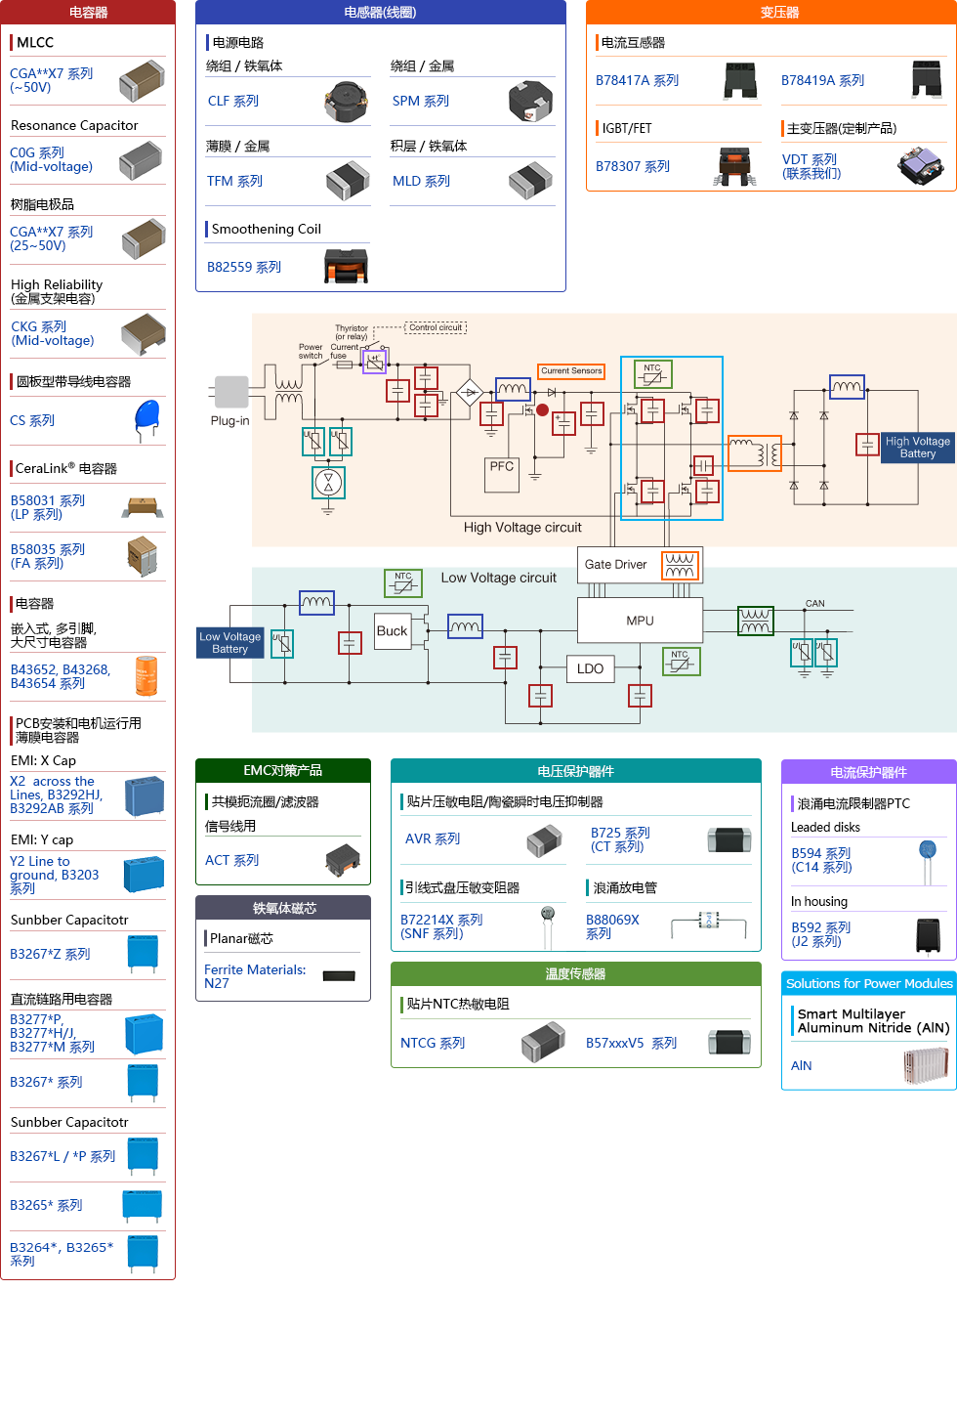Open B43652, B43268, B43654 series link

(x=60, y=676)
